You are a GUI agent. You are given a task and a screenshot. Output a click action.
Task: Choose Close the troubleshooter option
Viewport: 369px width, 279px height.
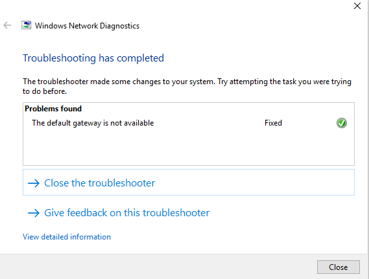click(x=189, y=183)
